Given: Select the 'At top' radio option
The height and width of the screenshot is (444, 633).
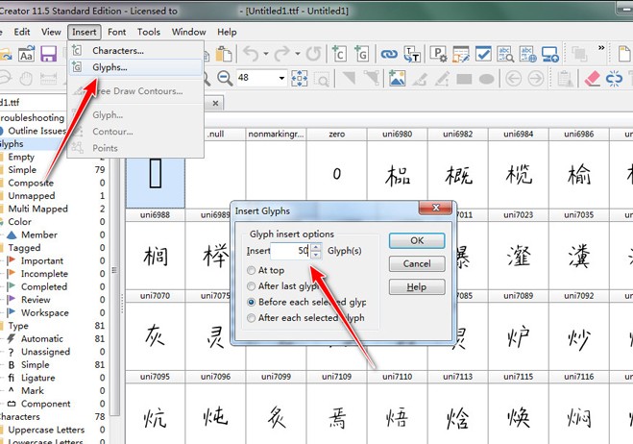Looking at the screenshot, I should pos(252,271).
